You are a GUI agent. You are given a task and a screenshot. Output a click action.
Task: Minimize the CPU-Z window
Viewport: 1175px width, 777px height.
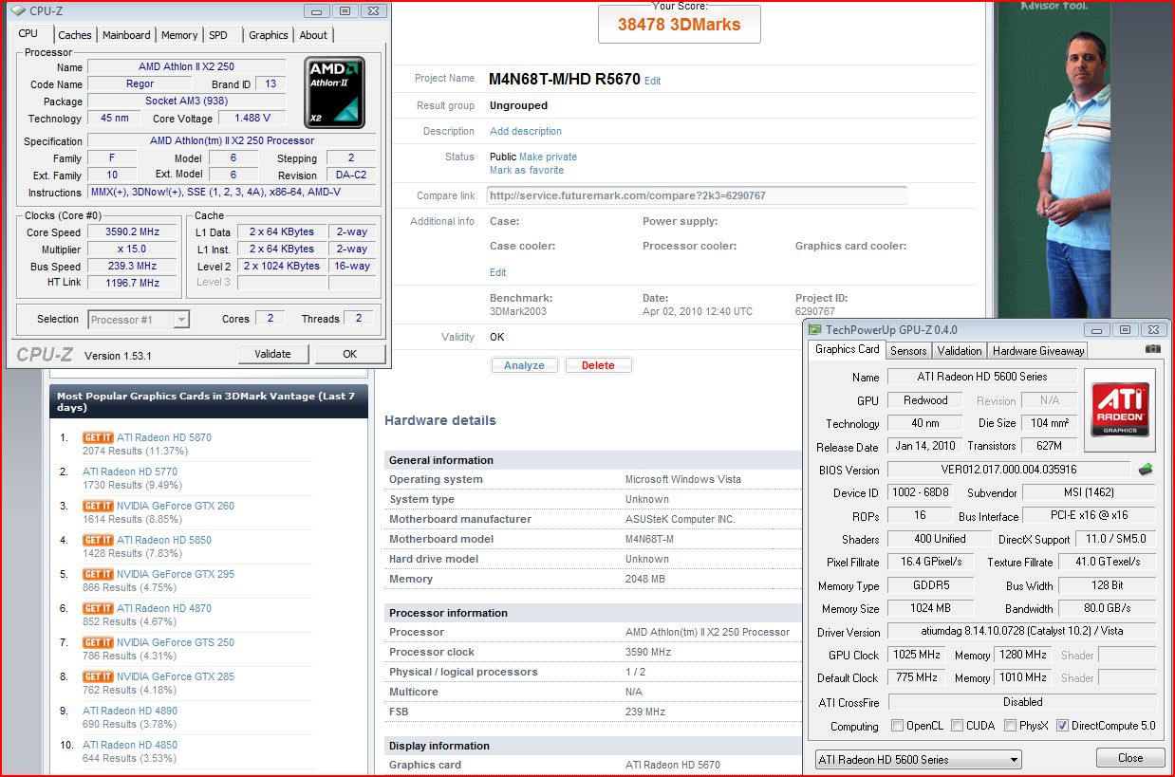pyautogui.click(x=317, y=11)
